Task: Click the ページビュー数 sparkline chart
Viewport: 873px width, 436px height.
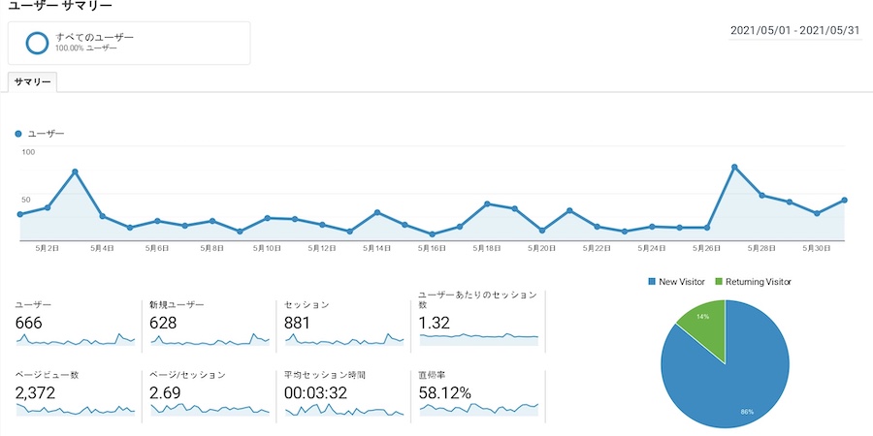Action: coord(75,409)
